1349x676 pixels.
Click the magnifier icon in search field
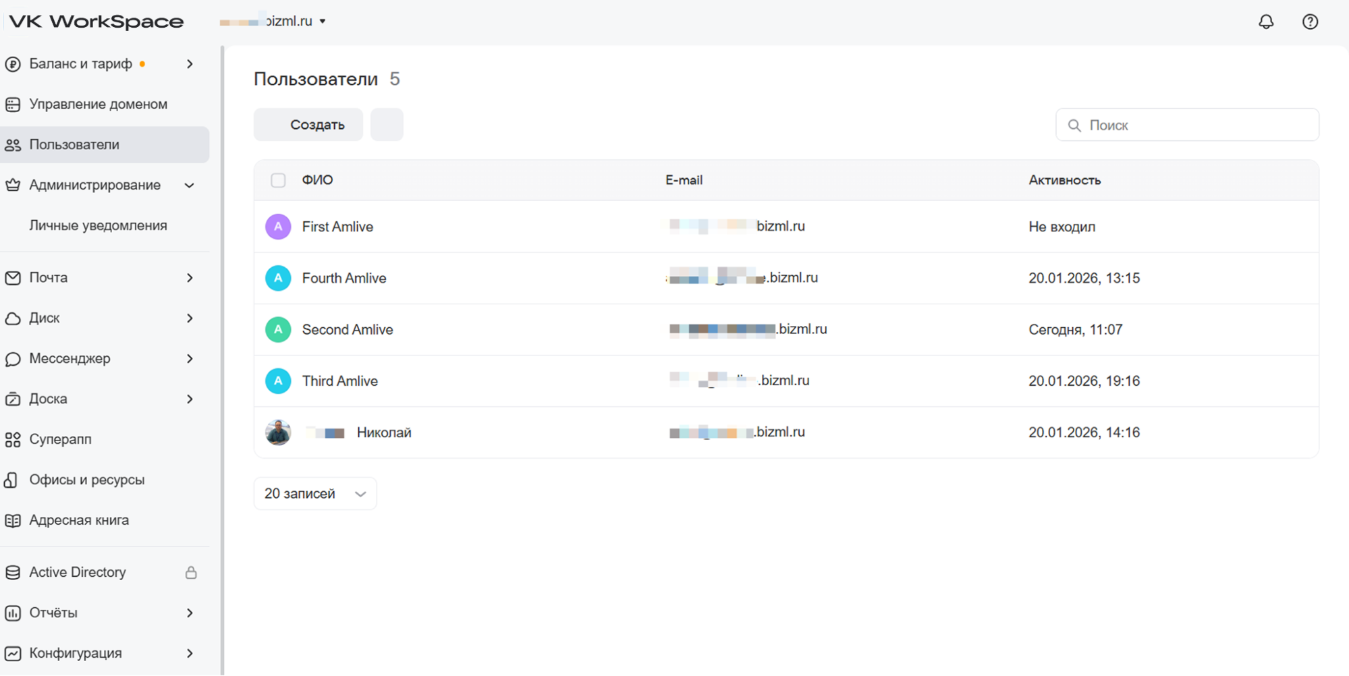coord(1074,125)
